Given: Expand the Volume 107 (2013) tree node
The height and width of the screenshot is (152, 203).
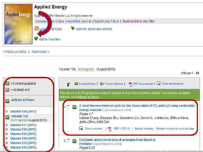Looking at the screenshot, I should pos(6,125).
